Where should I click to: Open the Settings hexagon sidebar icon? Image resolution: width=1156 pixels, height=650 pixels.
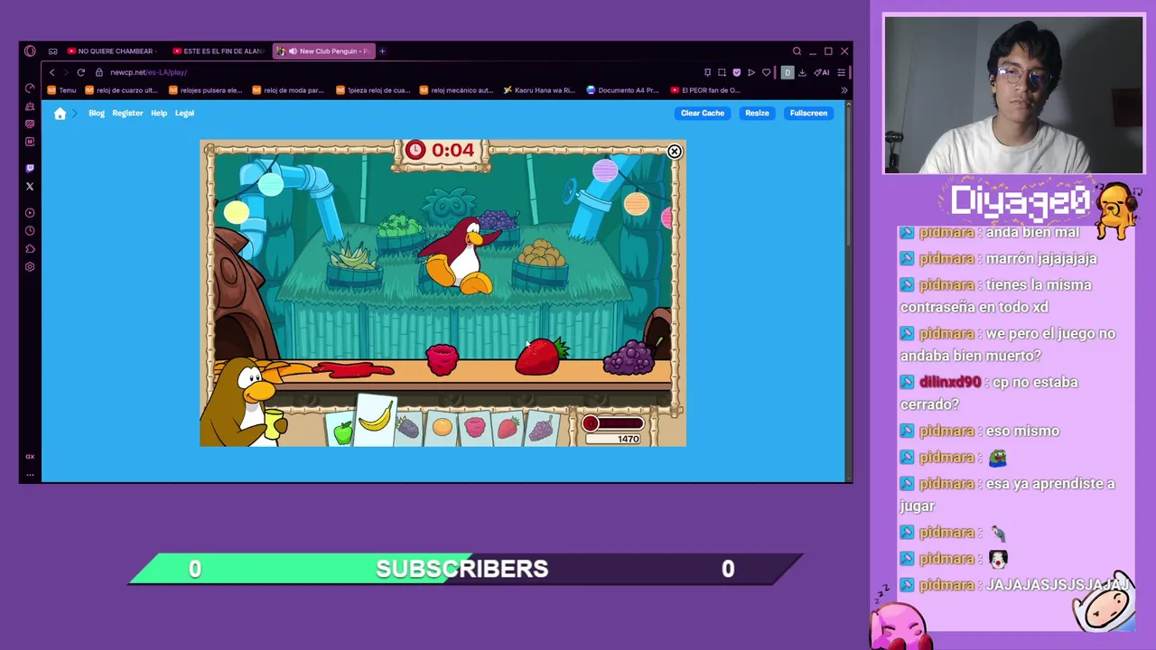tap(30, 267)
